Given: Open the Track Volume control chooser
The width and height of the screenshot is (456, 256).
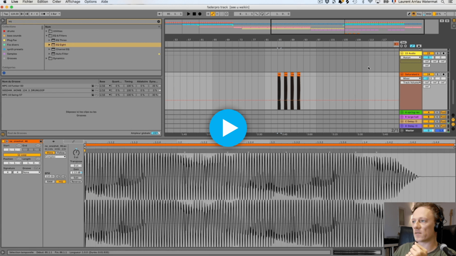Looking at the screenshot, I should 411,82.
